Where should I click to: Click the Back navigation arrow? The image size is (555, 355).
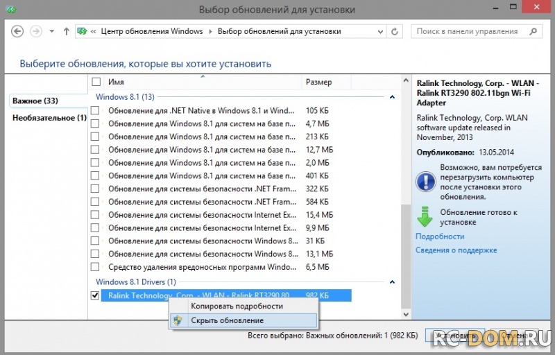(17, 31)
